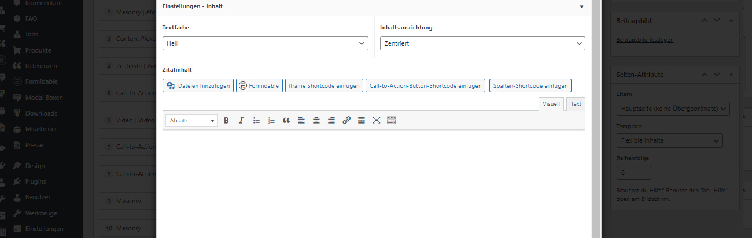Insert the read-more tag
This screenshot has height=238, width=752.
click(x=362, y=120)
